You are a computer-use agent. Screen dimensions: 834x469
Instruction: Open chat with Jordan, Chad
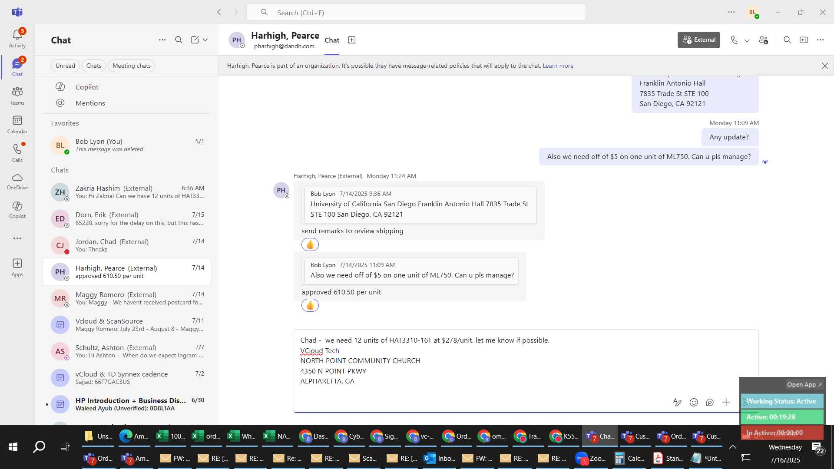[127, 245]
